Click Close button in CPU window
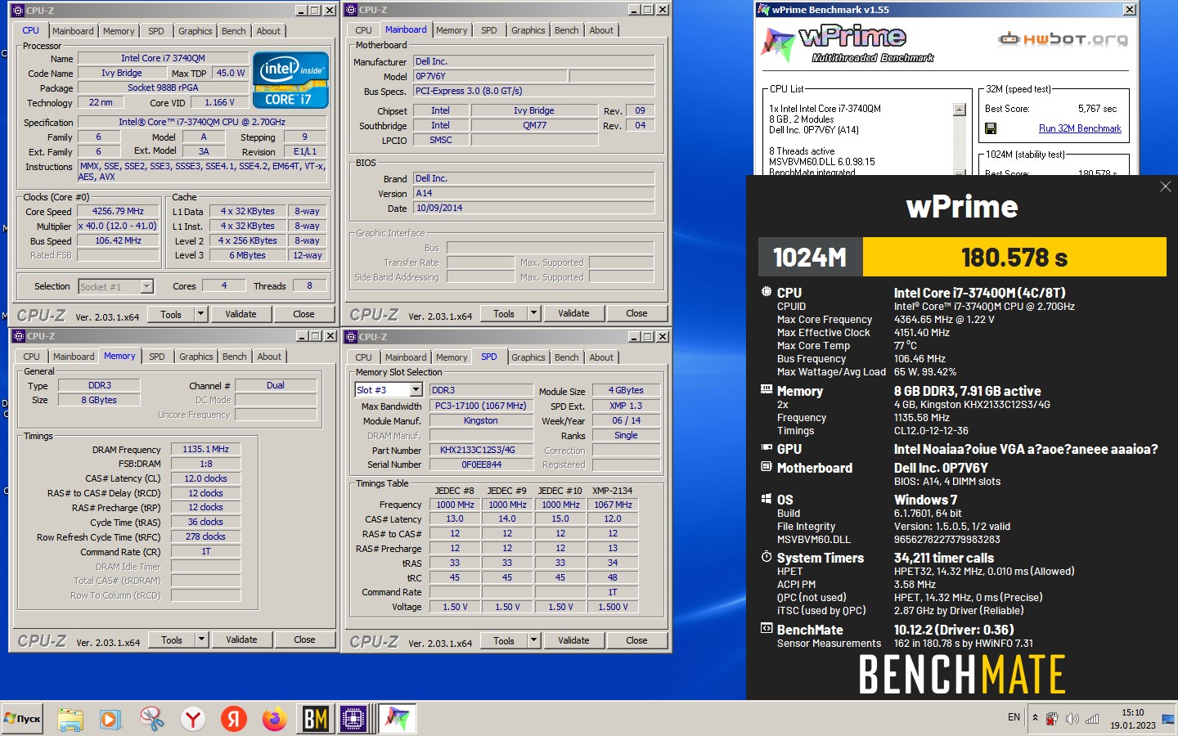 pos(303,314)
